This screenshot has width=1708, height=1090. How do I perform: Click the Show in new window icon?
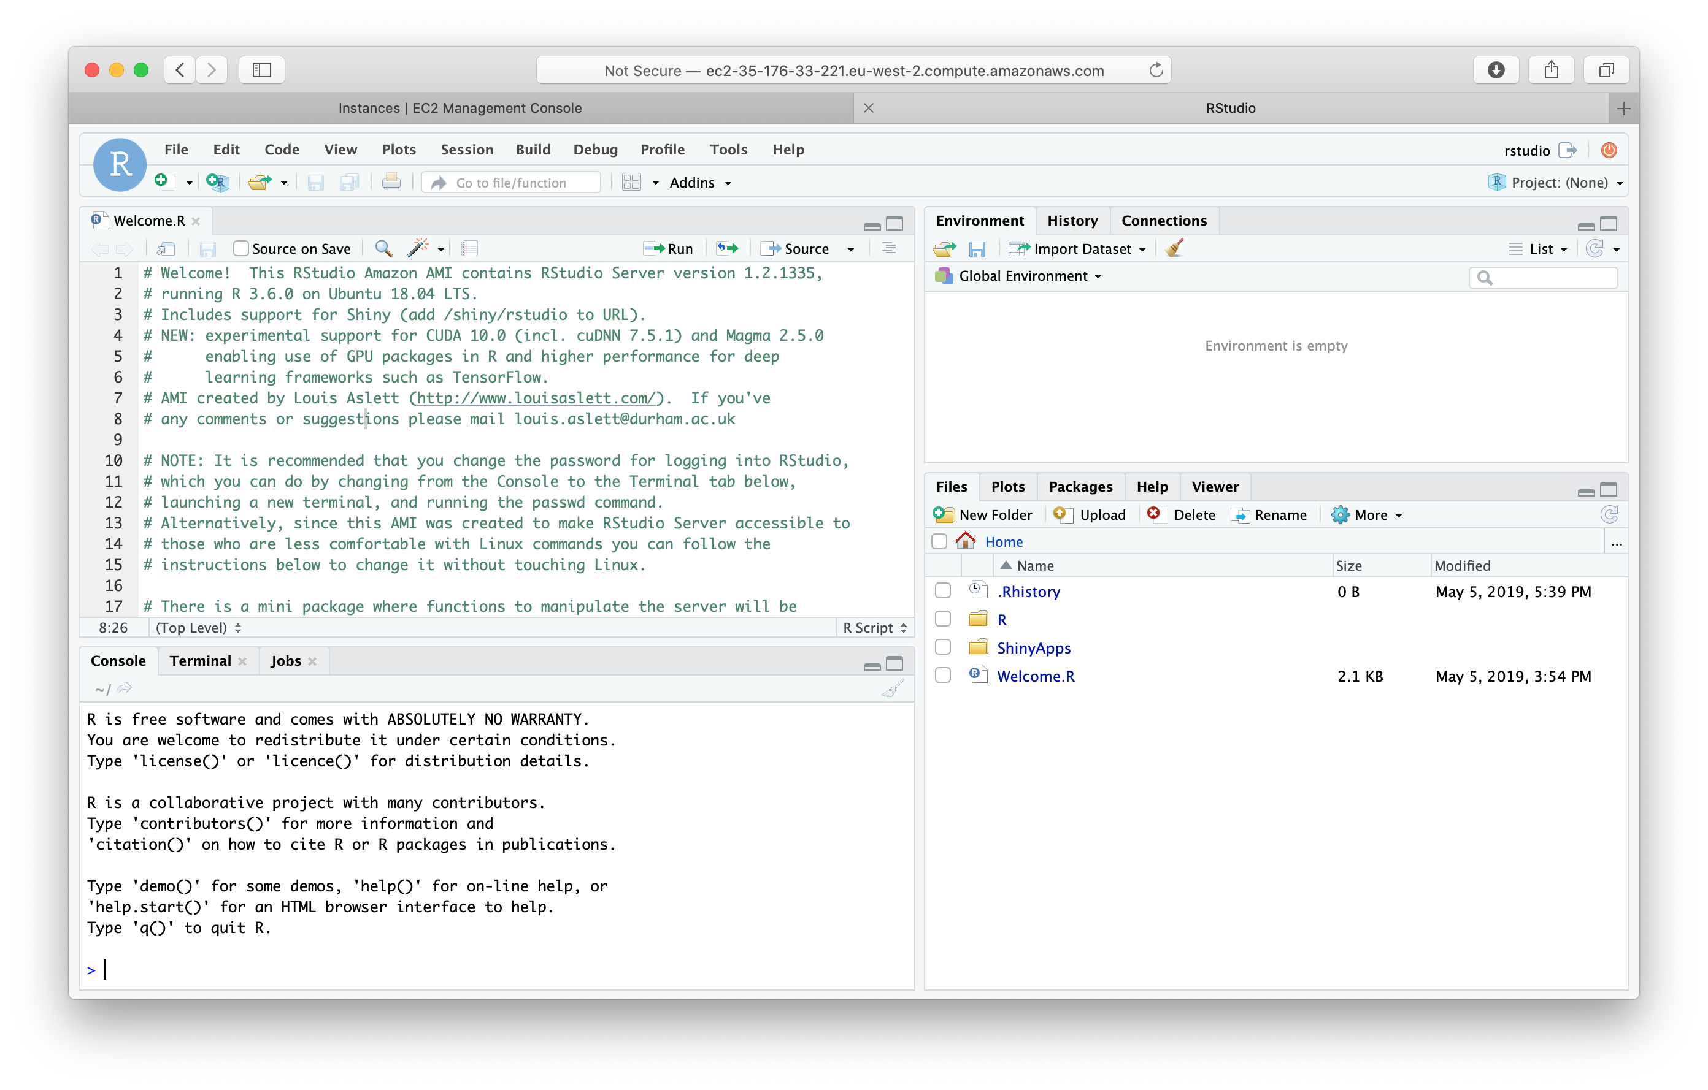(166, 249)
